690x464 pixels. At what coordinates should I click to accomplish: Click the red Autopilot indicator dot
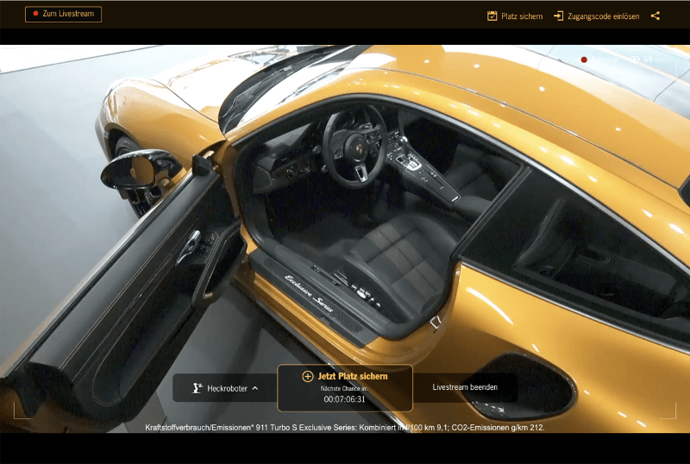point(584,60)
